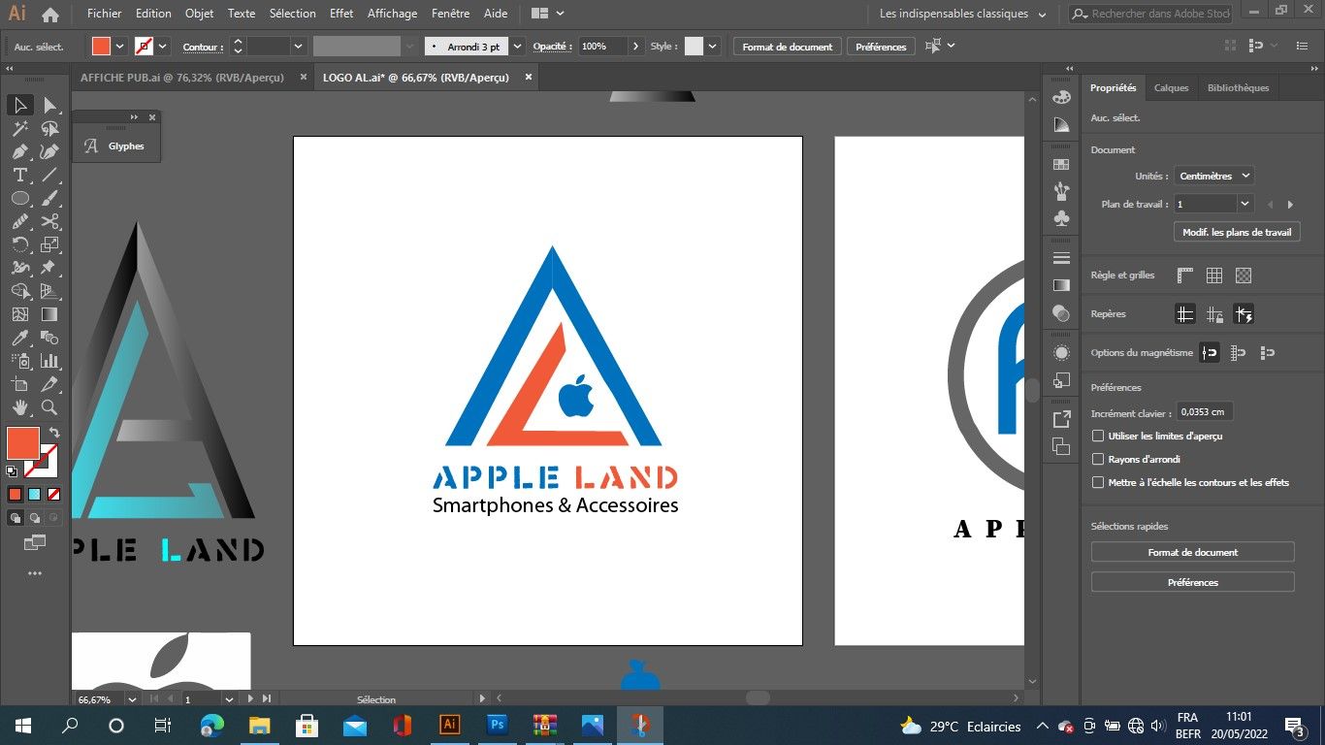The width and height of the screenshot is (1325, 745).
Task: Switch to the Calques tab
Action: pyautogui.click(x=1171, y=88)
